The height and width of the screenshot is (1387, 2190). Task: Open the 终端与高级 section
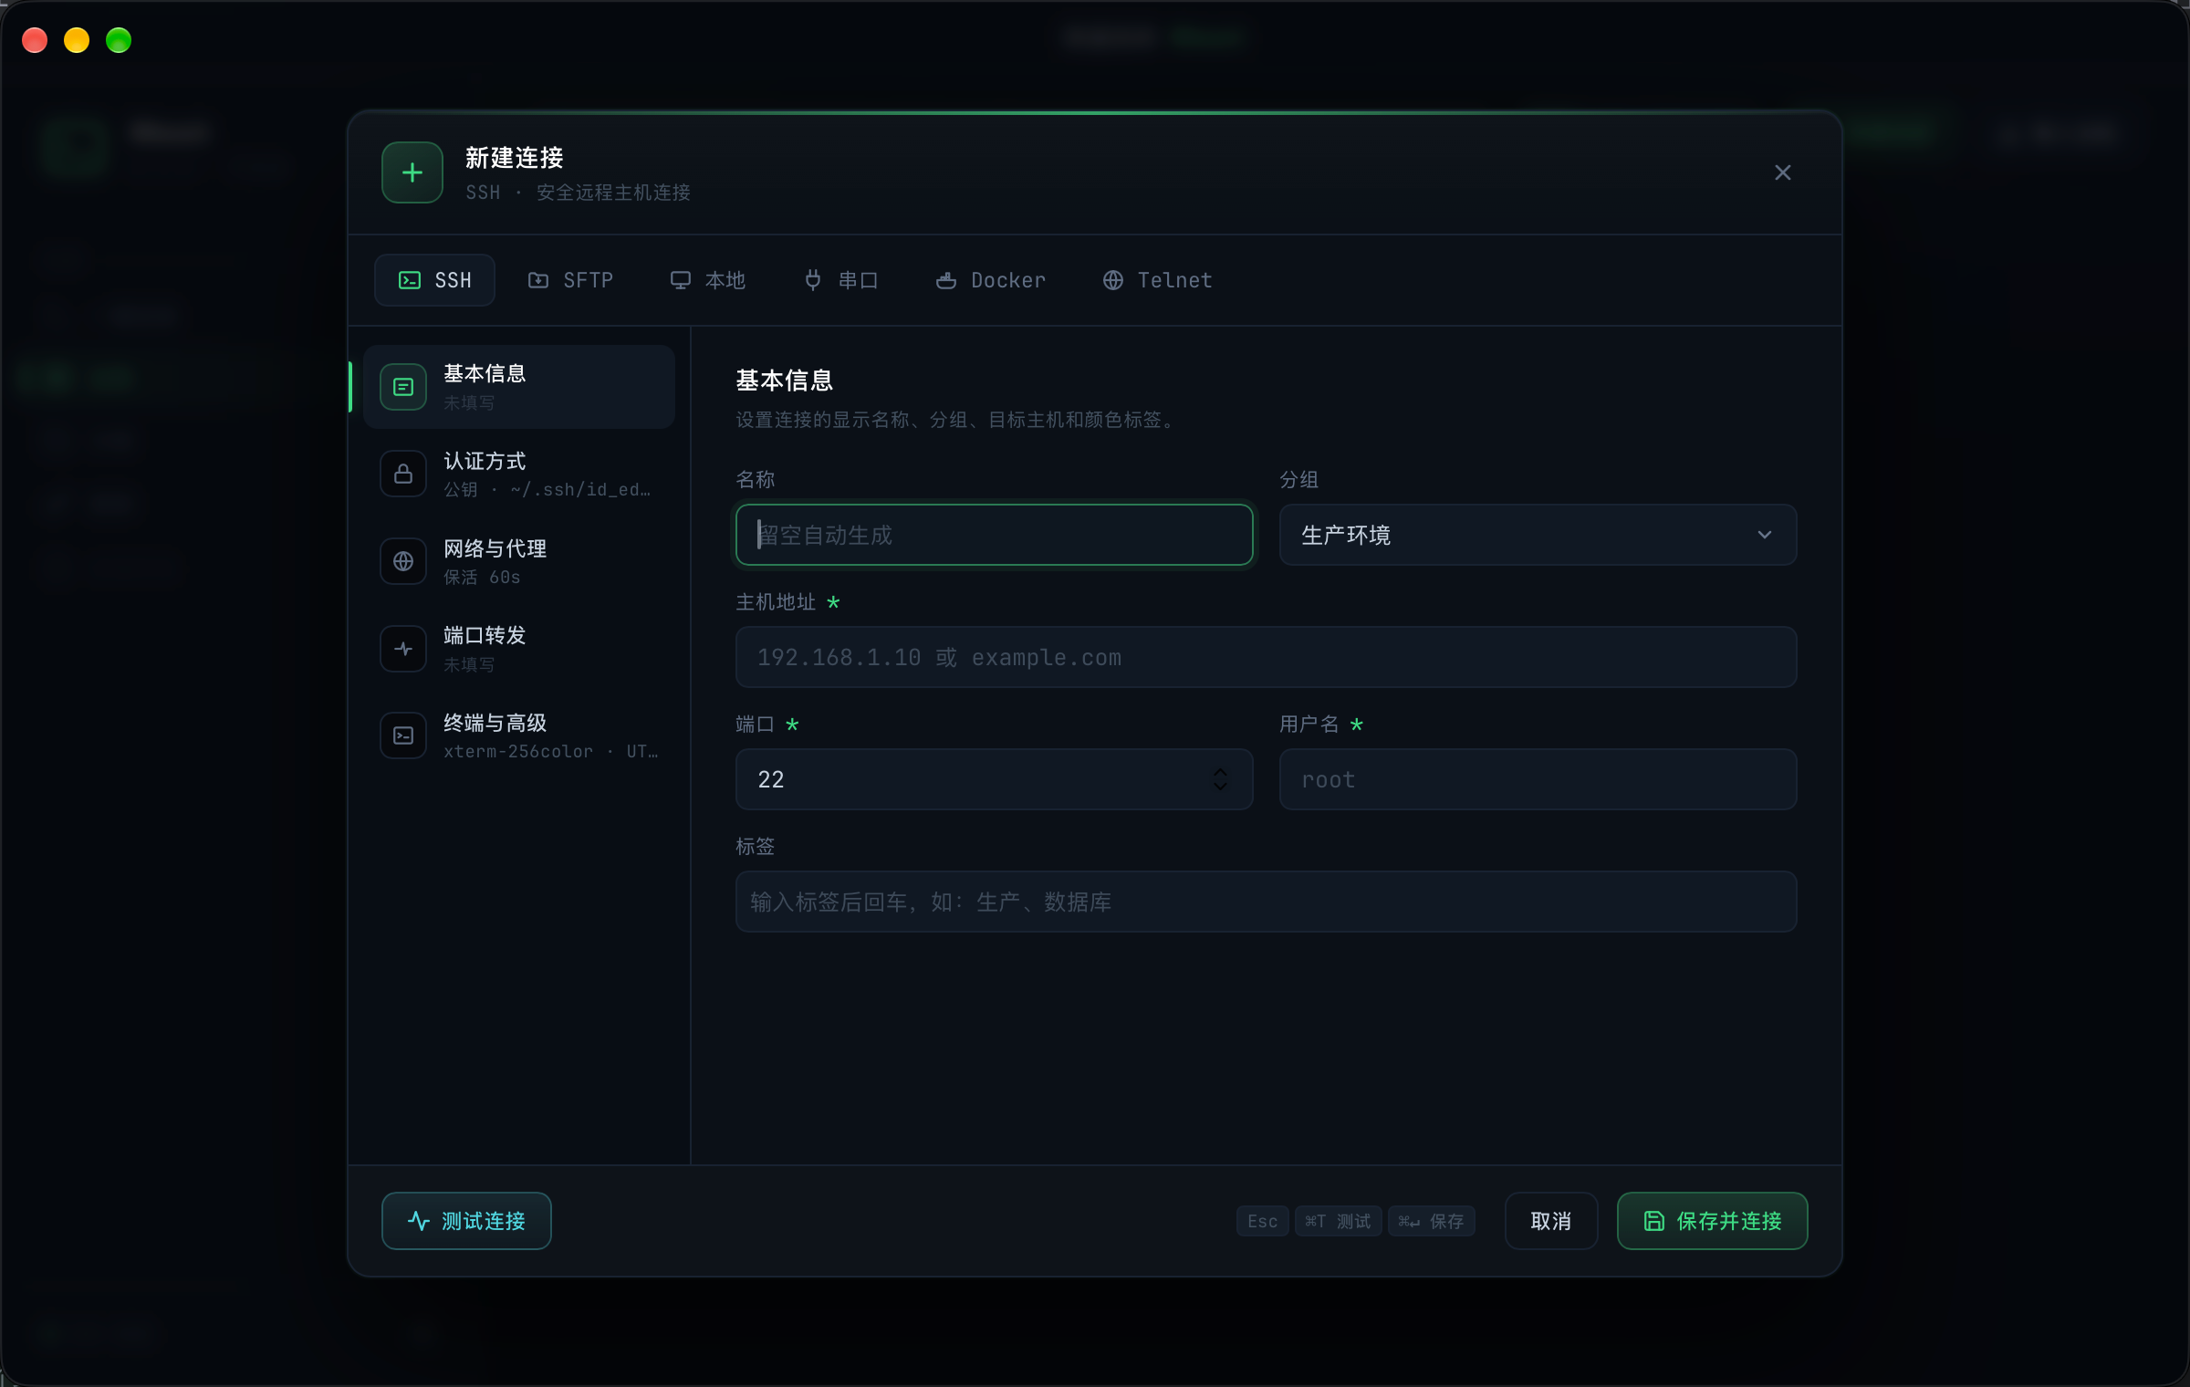click(x=519, y=735)
